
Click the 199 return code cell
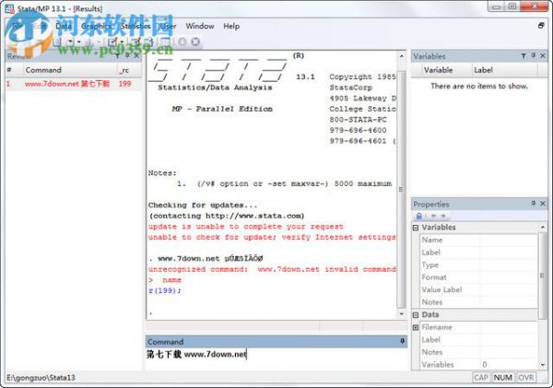click(x=124, y=84)
